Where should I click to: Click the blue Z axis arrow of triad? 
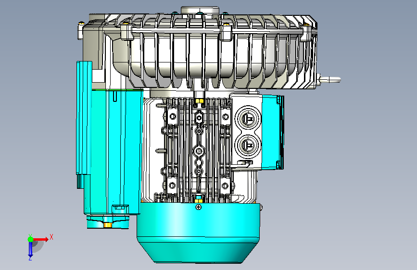tap(30, 250)
